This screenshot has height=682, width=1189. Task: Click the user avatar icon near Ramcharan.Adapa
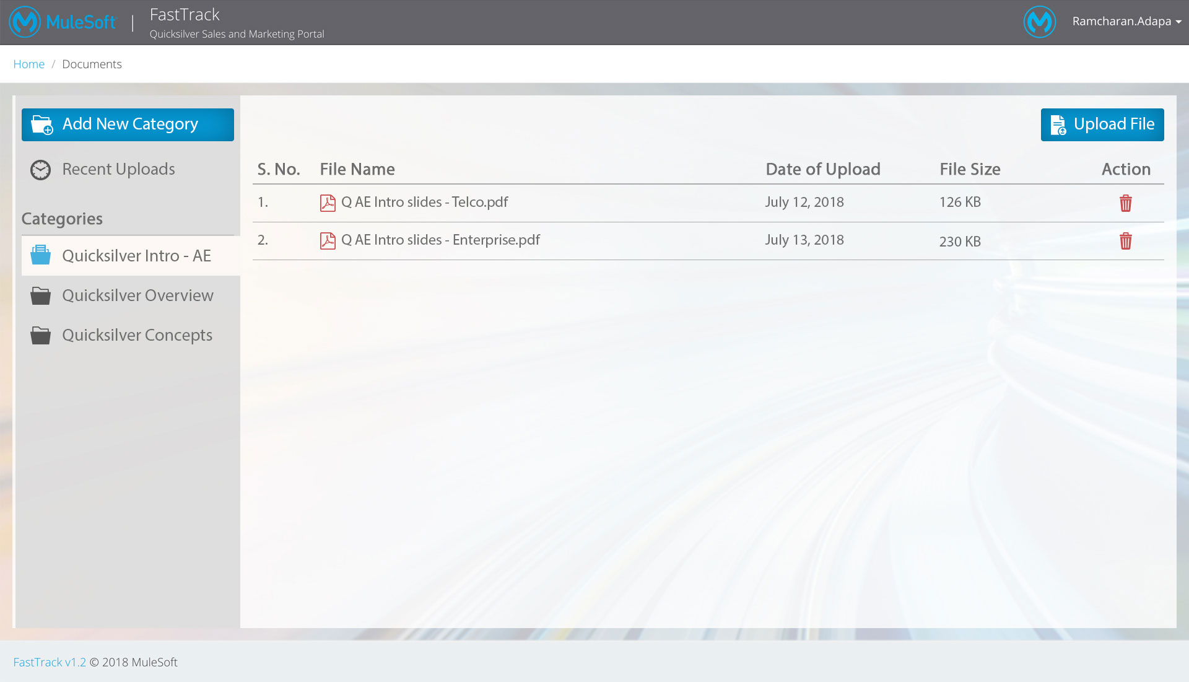click(1039, 22)
